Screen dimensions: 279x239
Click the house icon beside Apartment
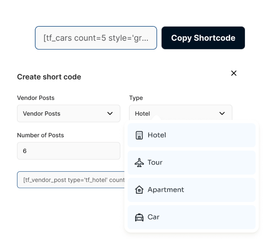pos(139,190)
